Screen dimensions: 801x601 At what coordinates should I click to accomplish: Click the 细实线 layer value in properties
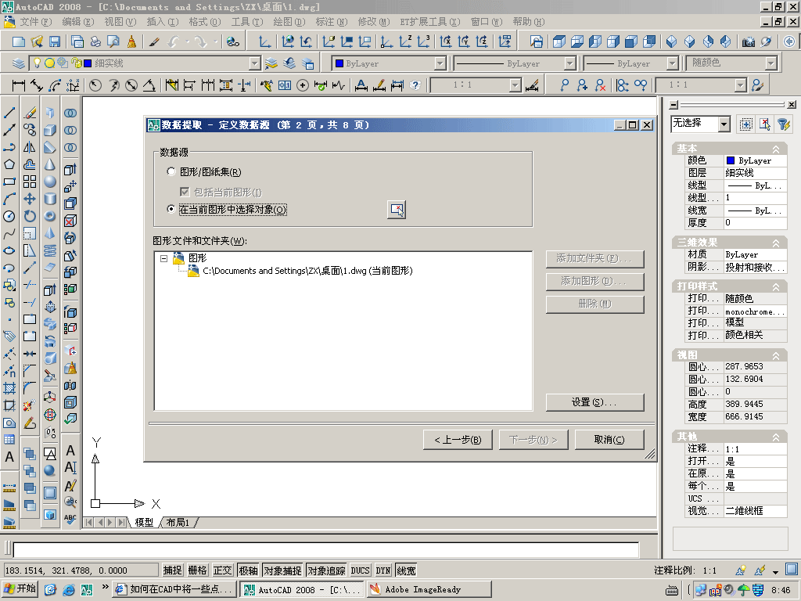(x=755, y=173)
